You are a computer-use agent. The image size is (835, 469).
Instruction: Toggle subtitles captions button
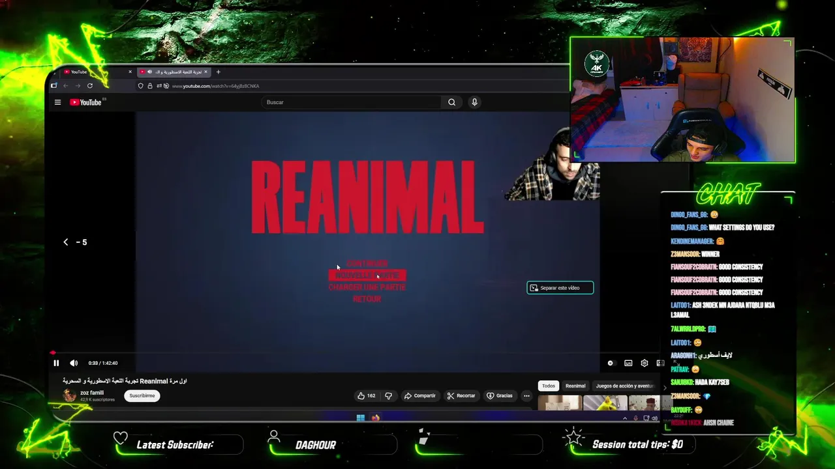(x=628, y=363)
